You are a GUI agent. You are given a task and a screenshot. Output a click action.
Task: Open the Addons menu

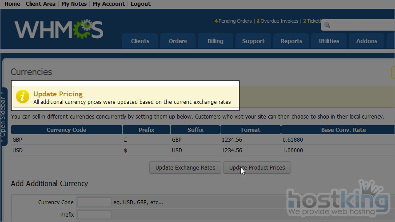pyautogui.click(x=367, y=41)
